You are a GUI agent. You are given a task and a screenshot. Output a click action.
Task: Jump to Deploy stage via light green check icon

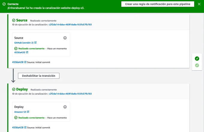(197, 65)
